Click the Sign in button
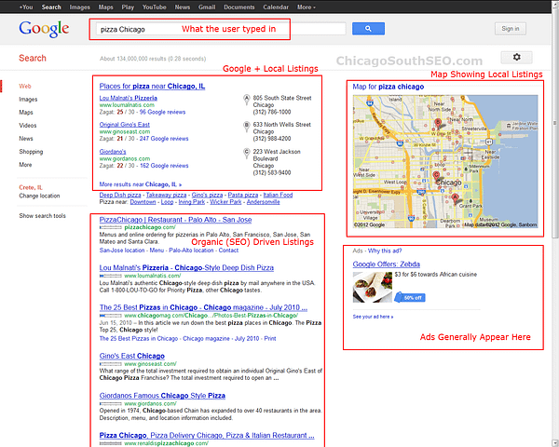Image resolution: width=559 pixels, height=447 pixels. [511, 29]
